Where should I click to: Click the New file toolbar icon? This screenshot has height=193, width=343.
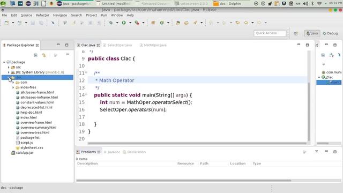6,23
